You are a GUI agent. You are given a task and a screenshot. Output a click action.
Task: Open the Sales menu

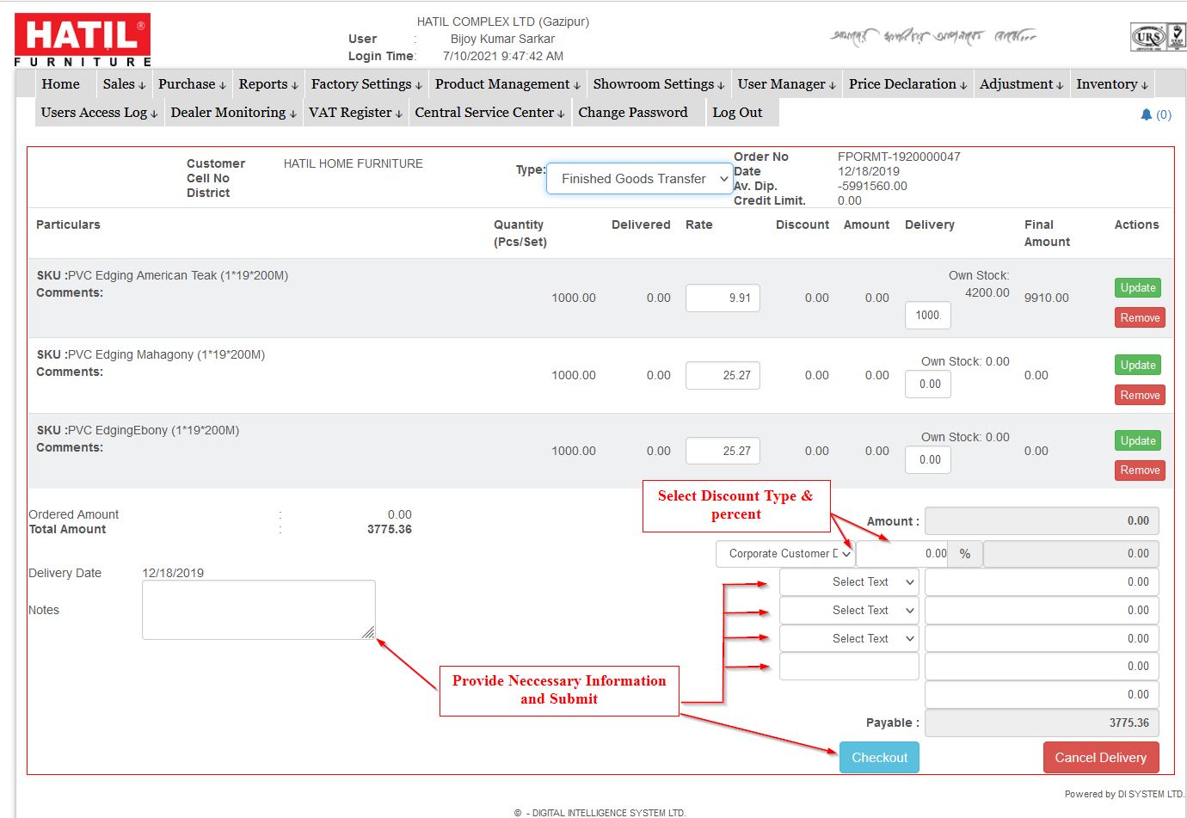pyautogui.click(x=124, y=84)
